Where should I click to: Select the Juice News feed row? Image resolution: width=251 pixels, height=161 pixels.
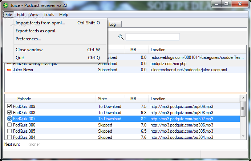[126, 70]
